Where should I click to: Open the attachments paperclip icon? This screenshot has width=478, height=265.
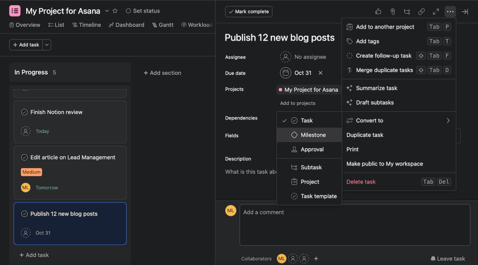(392, 12)
